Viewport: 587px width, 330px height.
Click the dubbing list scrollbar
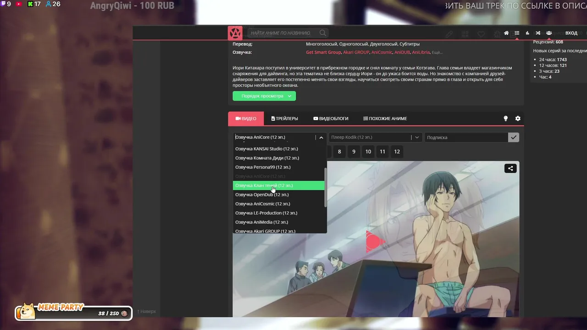click(326, 187)
